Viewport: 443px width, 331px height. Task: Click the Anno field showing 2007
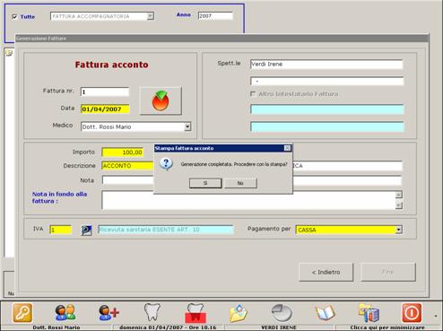pos(215,16)
